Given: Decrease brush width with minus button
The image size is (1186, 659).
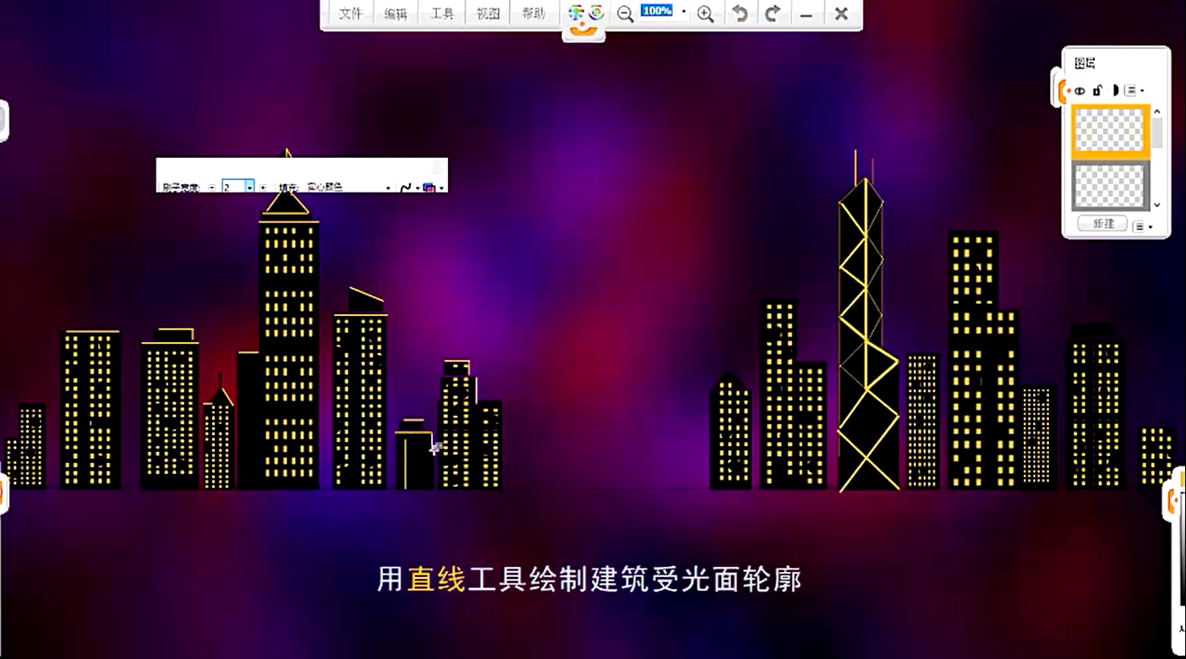Looking at the screenshot, I should click(x=211, y=187).
